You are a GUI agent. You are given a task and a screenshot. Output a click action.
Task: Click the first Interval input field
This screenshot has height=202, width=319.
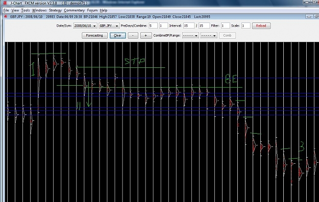(x=188, y=26)
